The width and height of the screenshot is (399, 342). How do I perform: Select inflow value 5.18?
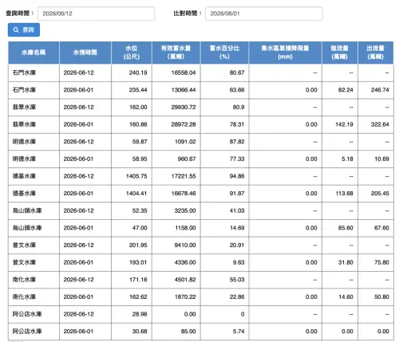(347, 159)
